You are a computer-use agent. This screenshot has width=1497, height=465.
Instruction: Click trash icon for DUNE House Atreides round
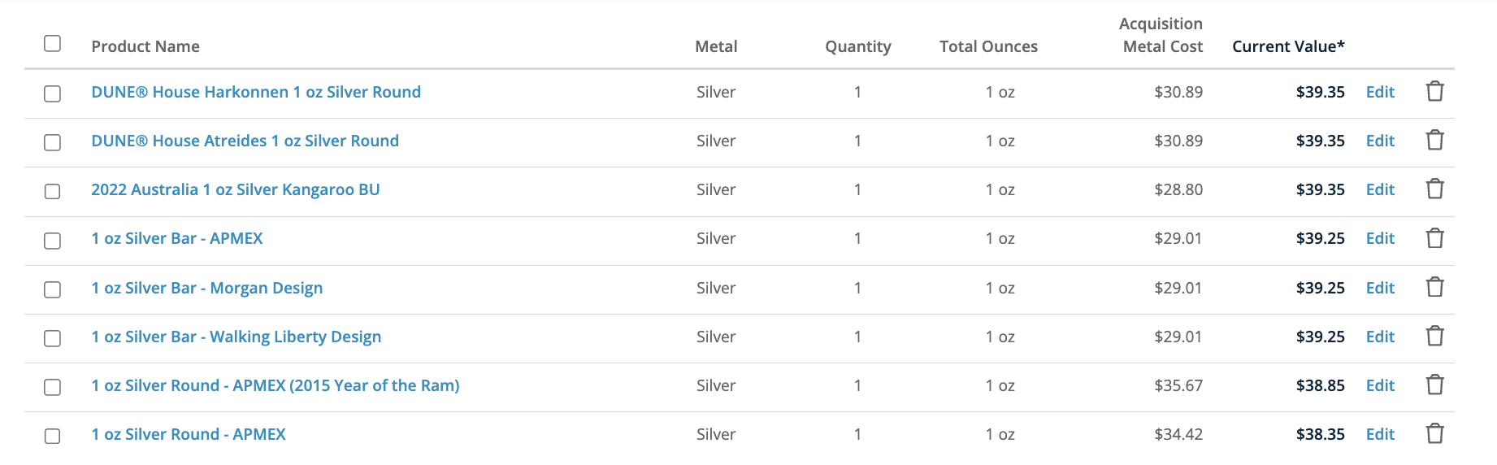(1435, 140)
